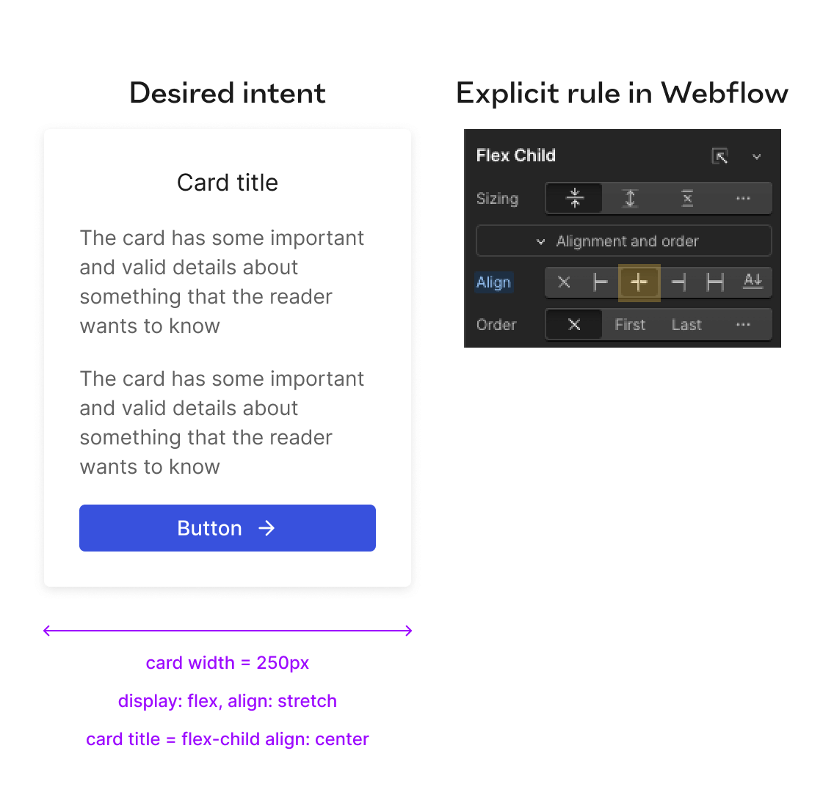Set element order to First
Screen dimensions: 834x795
click(629, 324)
